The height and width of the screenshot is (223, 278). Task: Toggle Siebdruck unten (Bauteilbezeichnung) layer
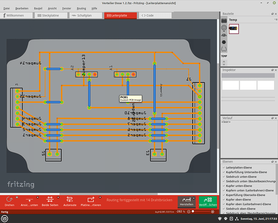click(x=248, y=182)
